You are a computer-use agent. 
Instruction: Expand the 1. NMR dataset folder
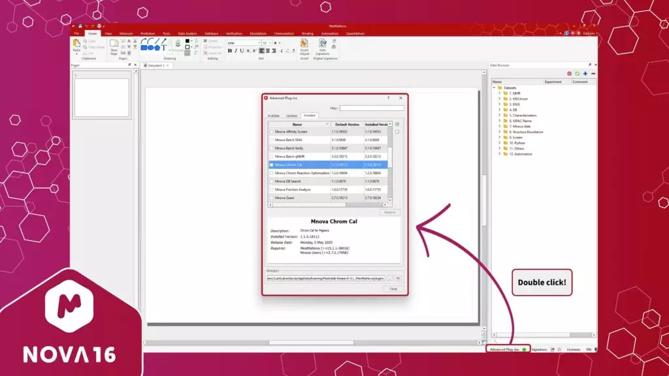click(x=499, y=93)
